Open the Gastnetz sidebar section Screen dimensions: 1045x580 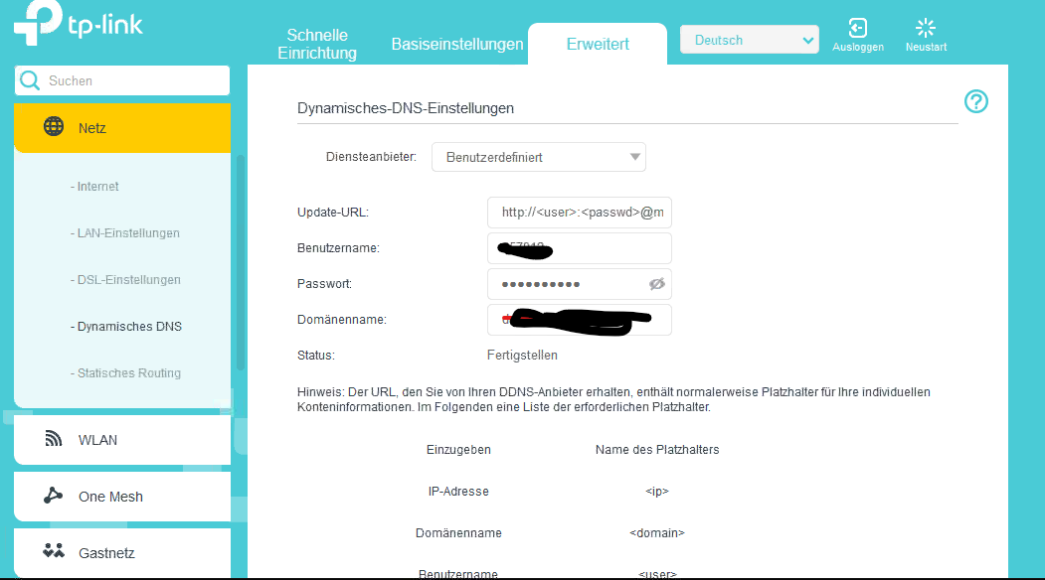tap(121, 553)
